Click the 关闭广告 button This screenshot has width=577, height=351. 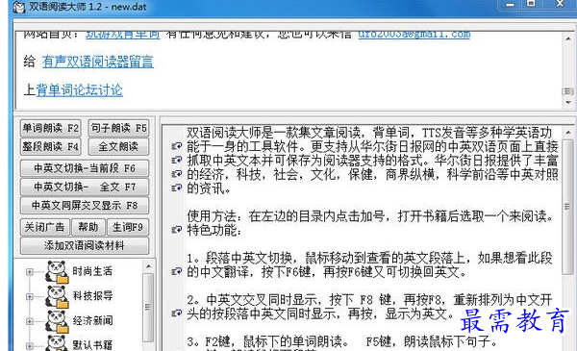click(x=45, y=227)
